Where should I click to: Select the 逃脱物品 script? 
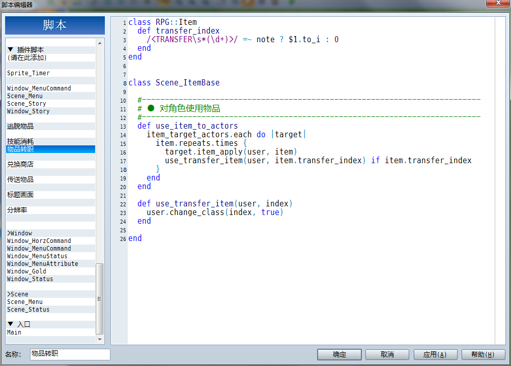(x=50, y=127)
